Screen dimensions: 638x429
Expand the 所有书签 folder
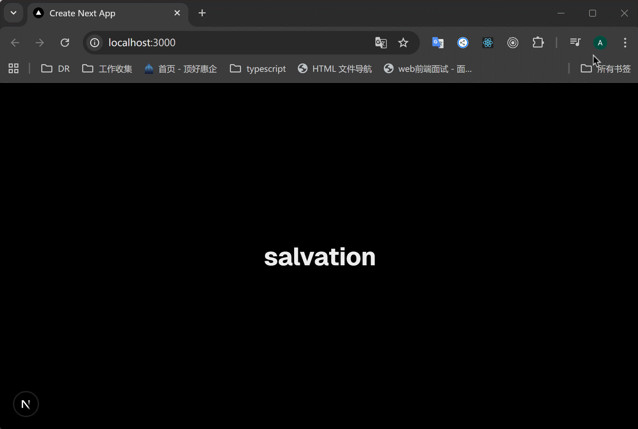click(605, 69)
